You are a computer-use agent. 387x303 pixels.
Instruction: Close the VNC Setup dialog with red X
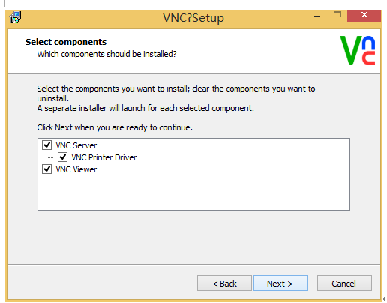click(x=364, y=15)
